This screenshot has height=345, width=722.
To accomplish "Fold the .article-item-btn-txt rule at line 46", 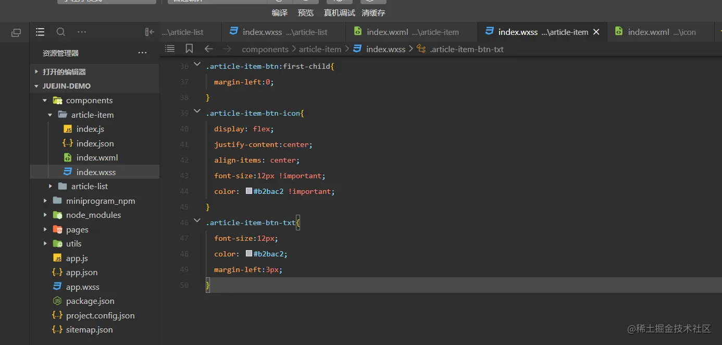I will point(197,220).
